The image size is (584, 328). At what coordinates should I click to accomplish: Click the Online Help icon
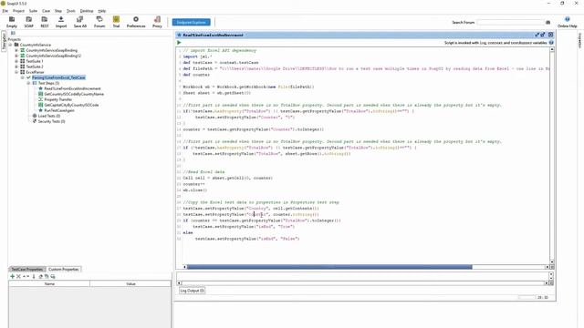pos(567,22)
